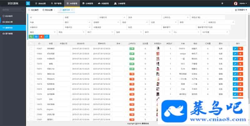Open the edit icon for row 13071

tap(235, 69)
